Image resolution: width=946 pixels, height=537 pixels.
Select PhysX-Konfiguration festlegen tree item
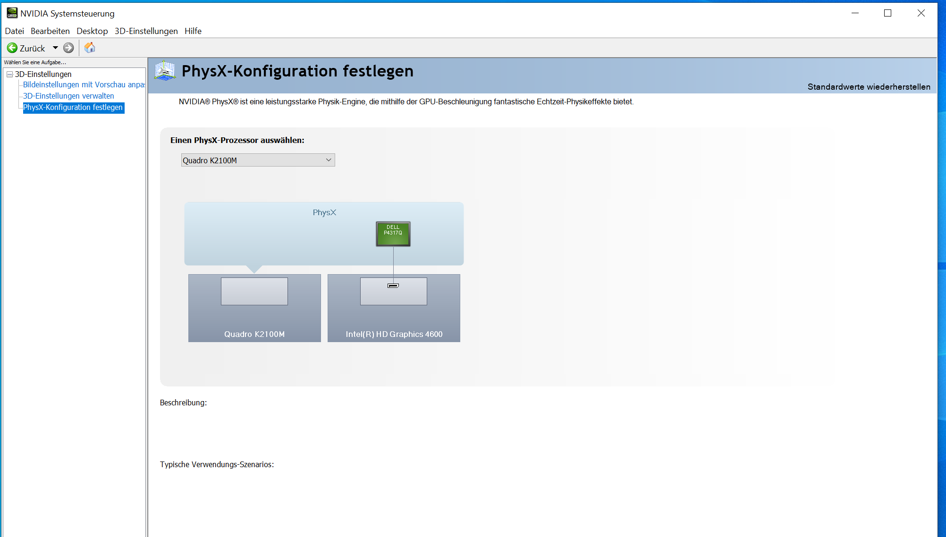coord(74,108)
